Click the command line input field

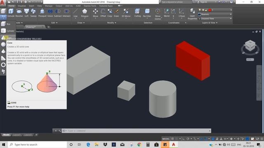pyautogui.click(x=137, y=131)
